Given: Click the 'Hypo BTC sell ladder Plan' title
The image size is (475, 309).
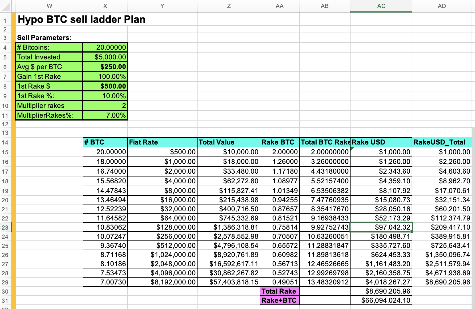Looking at the screenshot, I should pyautogui.click(x=82, y=19).
